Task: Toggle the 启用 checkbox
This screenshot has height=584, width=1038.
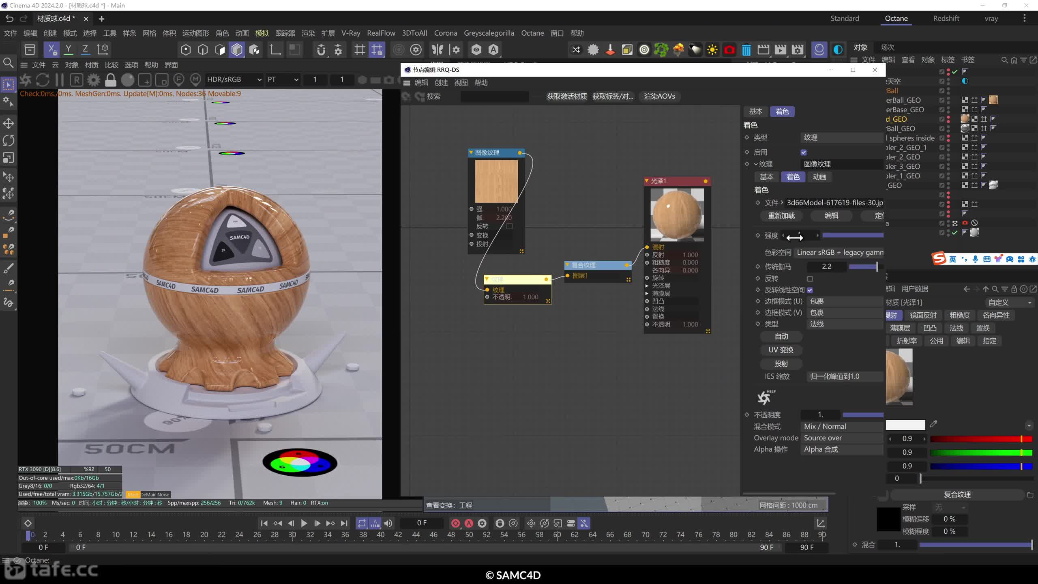Action: [804, 152]
